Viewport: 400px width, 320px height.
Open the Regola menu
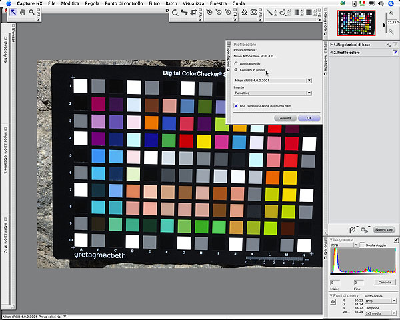coord(92,3)
